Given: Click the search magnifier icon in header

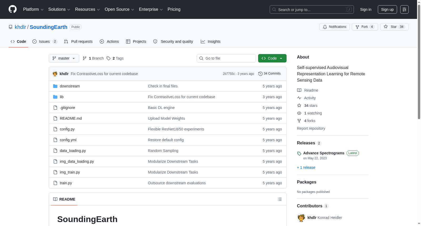Looking at the screenshot, I should tap(274, 9).
